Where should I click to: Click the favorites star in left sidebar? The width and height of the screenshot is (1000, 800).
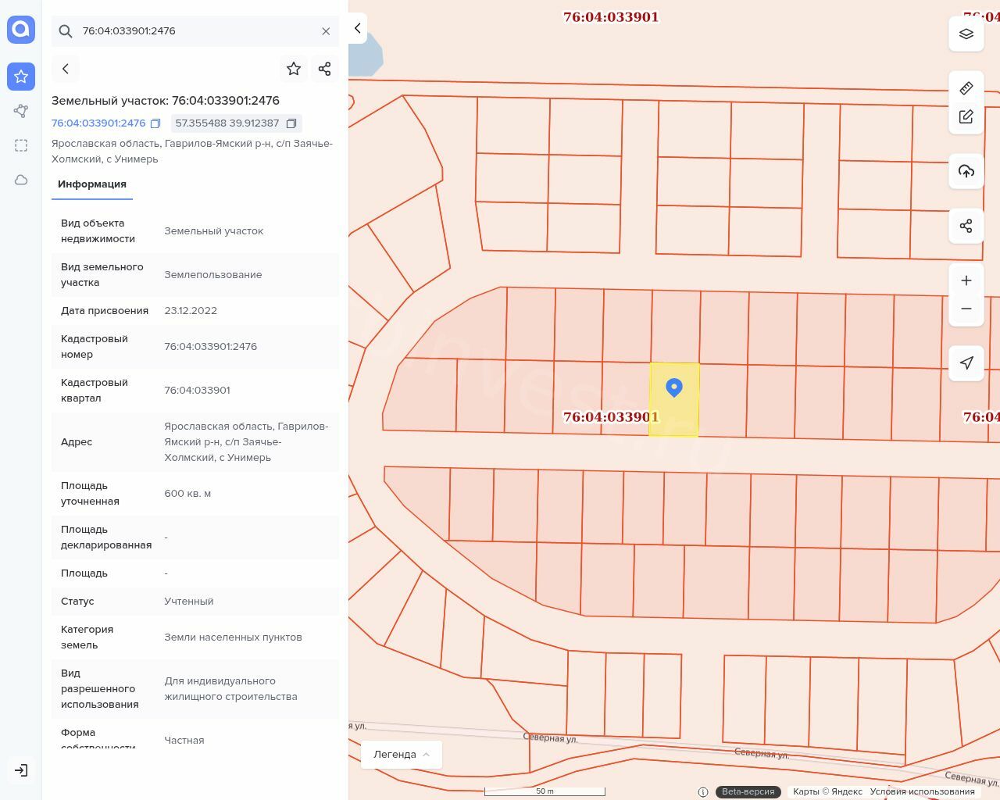tap(21, 77)
